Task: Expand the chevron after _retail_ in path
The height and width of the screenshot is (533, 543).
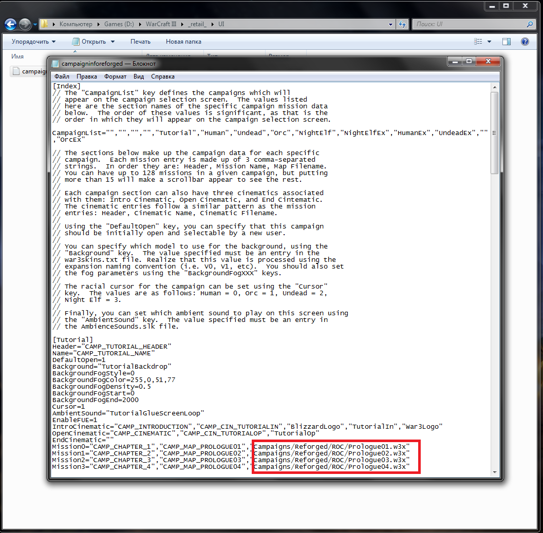Action: [212, 24]
